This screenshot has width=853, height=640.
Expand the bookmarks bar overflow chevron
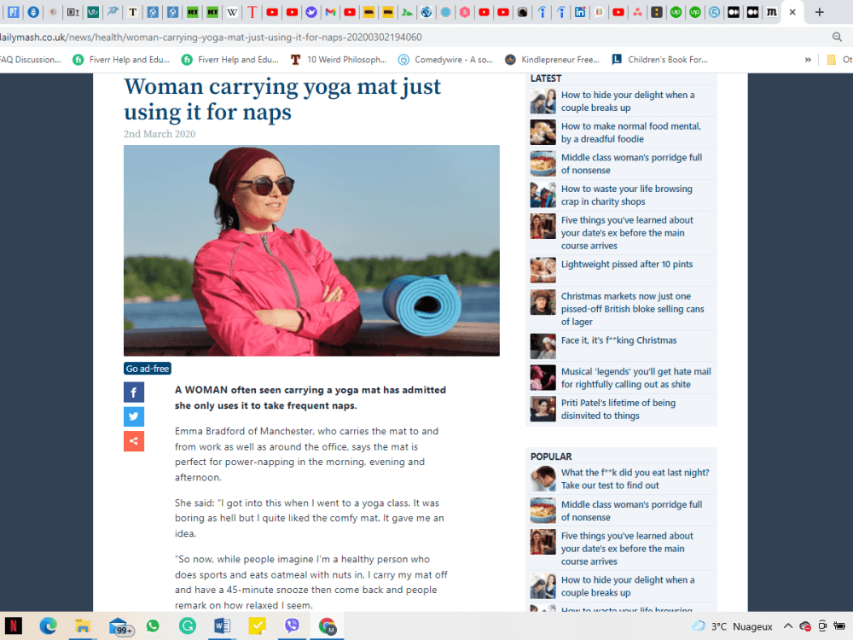pos(808,60)
